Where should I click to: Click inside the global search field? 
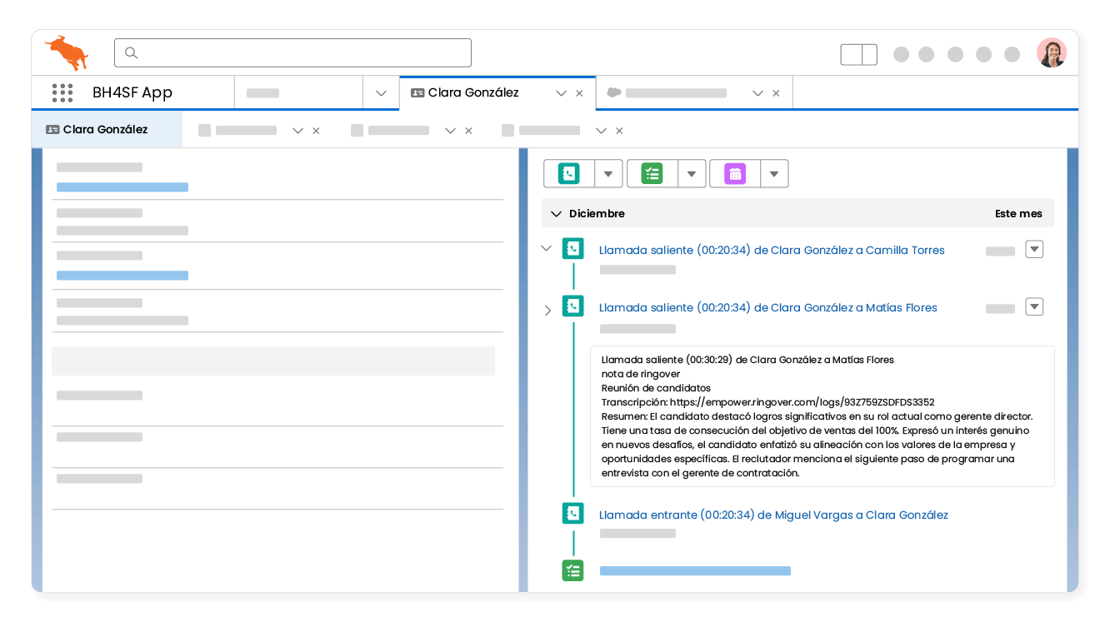[x=292, y=52]
